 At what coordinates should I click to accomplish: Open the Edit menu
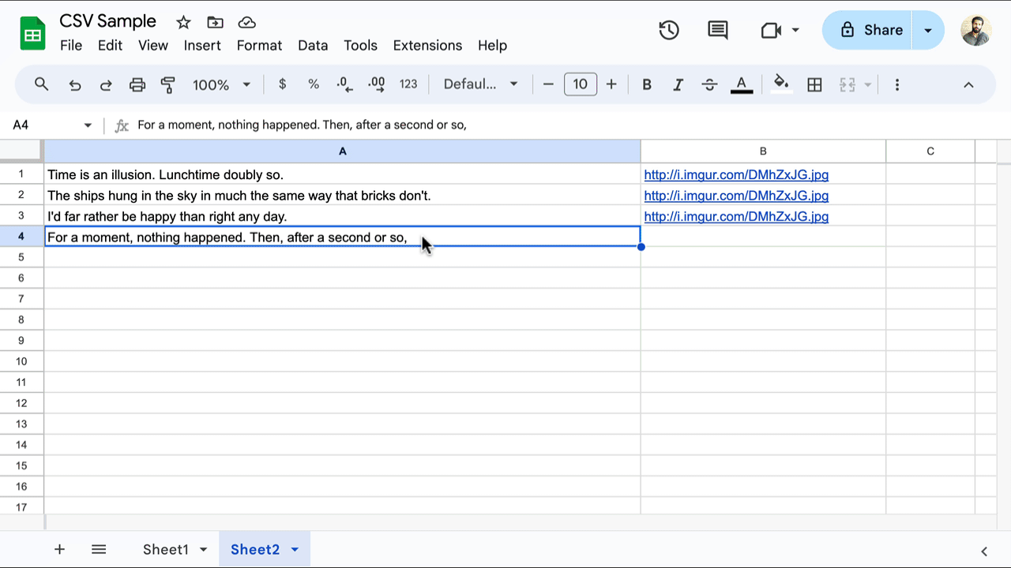[x=110, y=45]
